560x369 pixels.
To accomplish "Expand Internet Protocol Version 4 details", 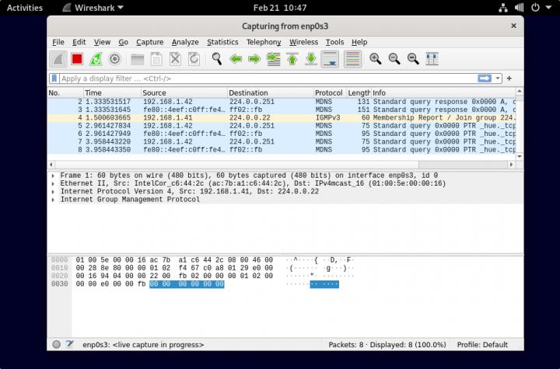I will pos(53,191).
